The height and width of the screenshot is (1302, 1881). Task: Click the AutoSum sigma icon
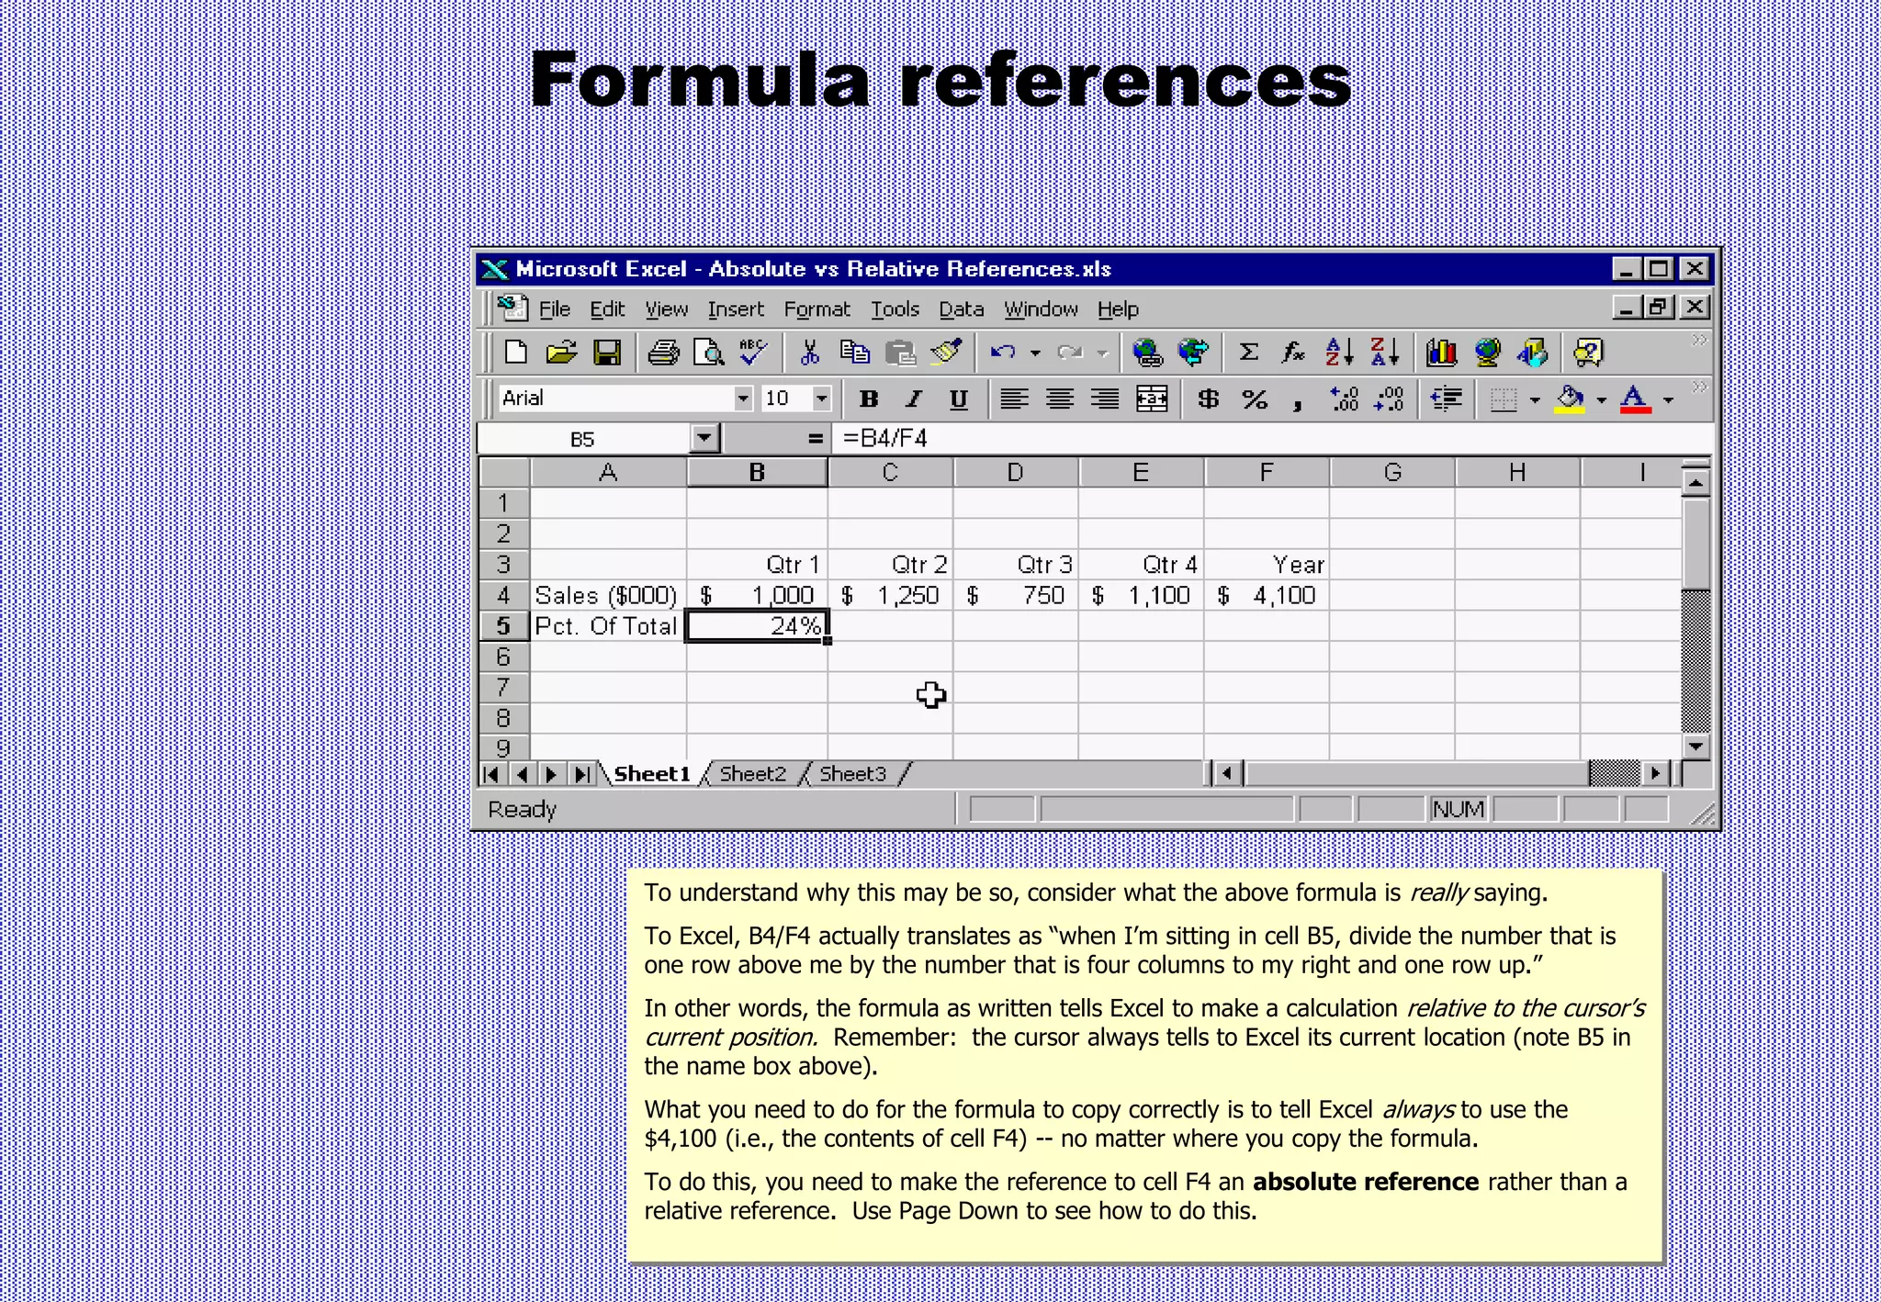(x=1248, y=353)
